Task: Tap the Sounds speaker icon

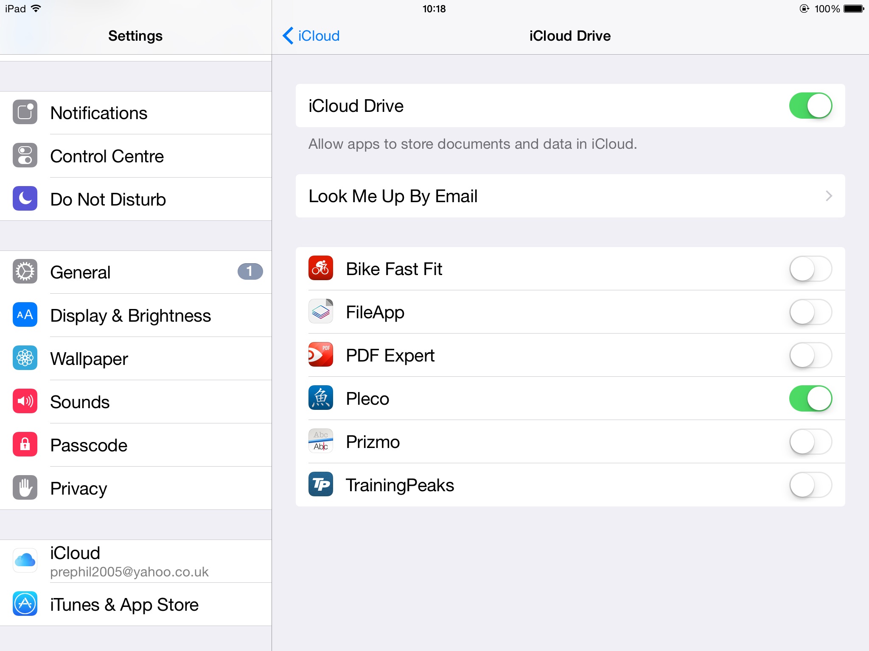Action: click(25, 401)
